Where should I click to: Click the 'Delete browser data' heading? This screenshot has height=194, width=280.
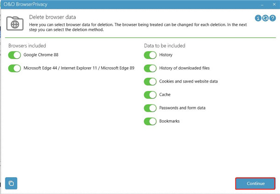click(x=52, y=17)
